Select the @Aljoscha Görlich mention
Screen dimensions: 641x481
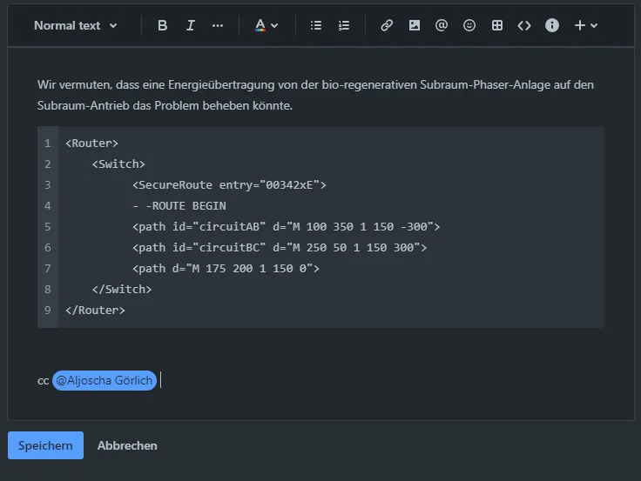pyautogui.click(x=105, y=381)
